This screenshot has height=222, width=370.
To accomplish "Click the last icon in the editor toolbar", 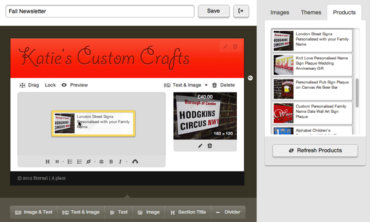I will tap(135, 162).
